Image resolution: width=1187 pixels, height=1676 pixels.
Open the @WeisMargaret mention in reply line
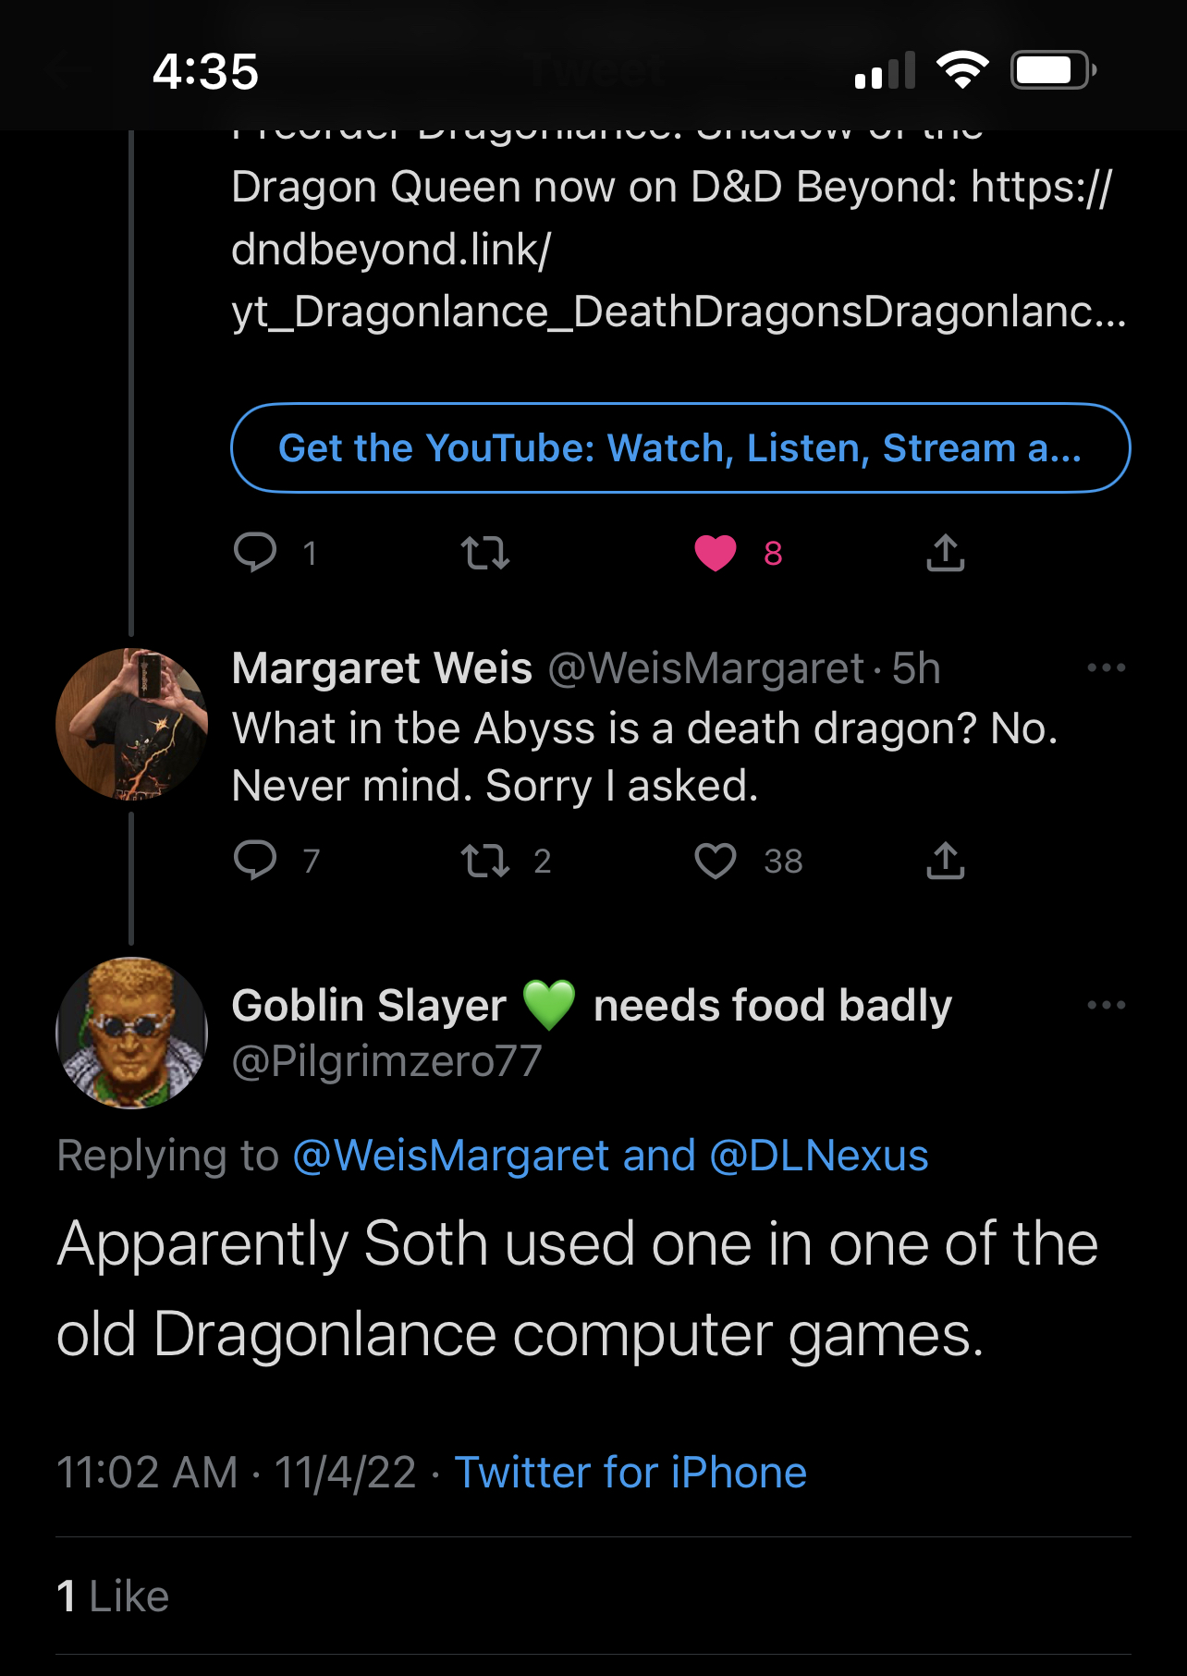pyautogui.click(x=451, y=1156)
